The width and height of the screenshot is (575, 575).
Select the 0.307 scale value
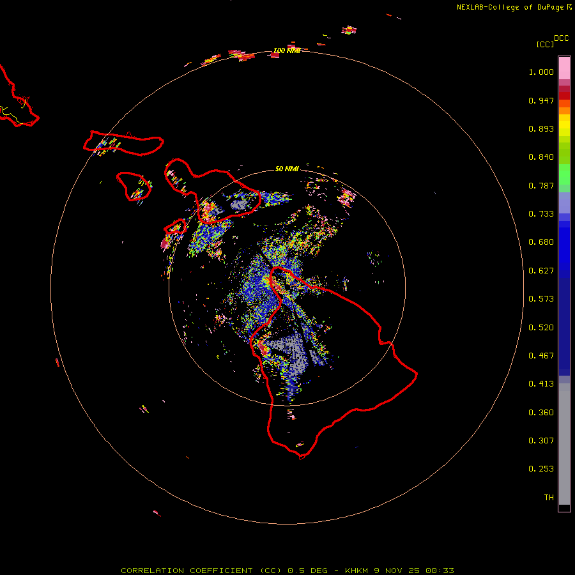pyautogui.click(x=541, y=441)
